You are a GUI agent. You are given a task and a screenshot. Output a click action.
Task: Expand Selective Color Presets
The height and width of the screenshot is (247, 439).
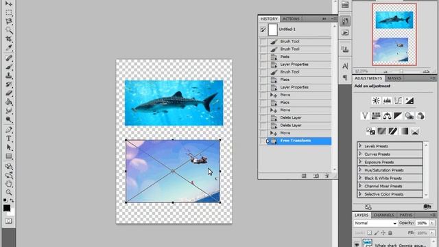tap(360, 193)
